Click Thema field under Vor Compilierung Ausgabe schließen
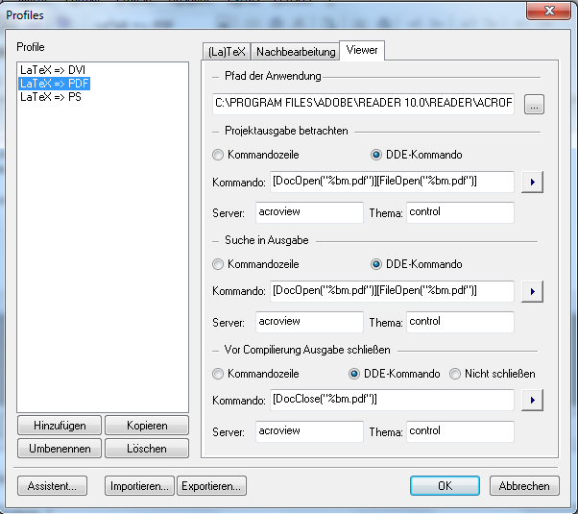Viewport: 578px width, 514px height. point(460,431)
